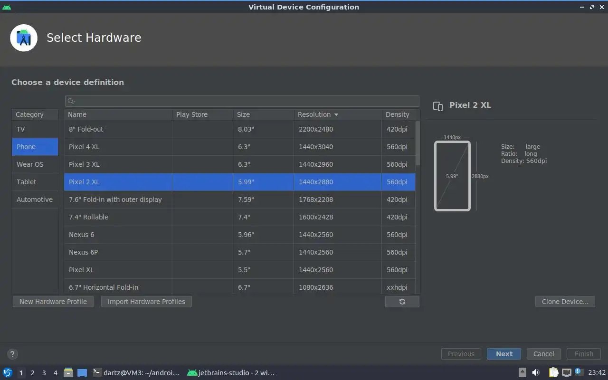Screen dimensions: 608x380
Task: Select the Tablet category
Action: [x=35, y=182]
